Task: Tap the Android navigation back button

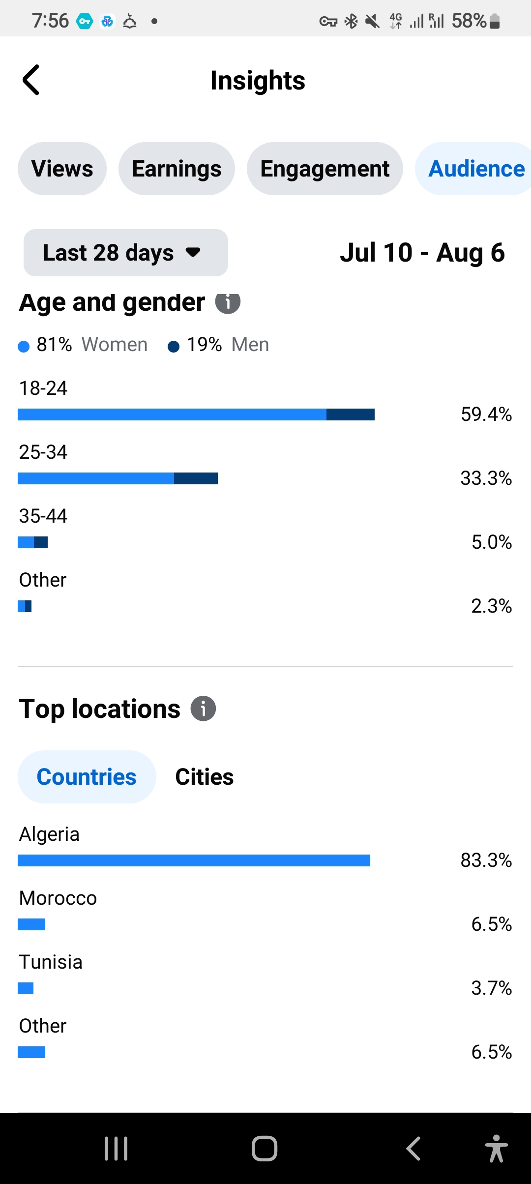Action: (x=413, y=1149)
